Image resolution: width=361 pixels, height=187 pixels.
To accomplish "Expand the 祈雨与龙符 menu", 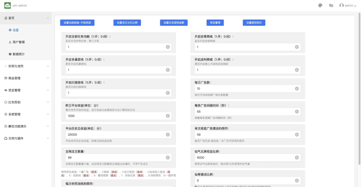I will click(x=48, y=66).
